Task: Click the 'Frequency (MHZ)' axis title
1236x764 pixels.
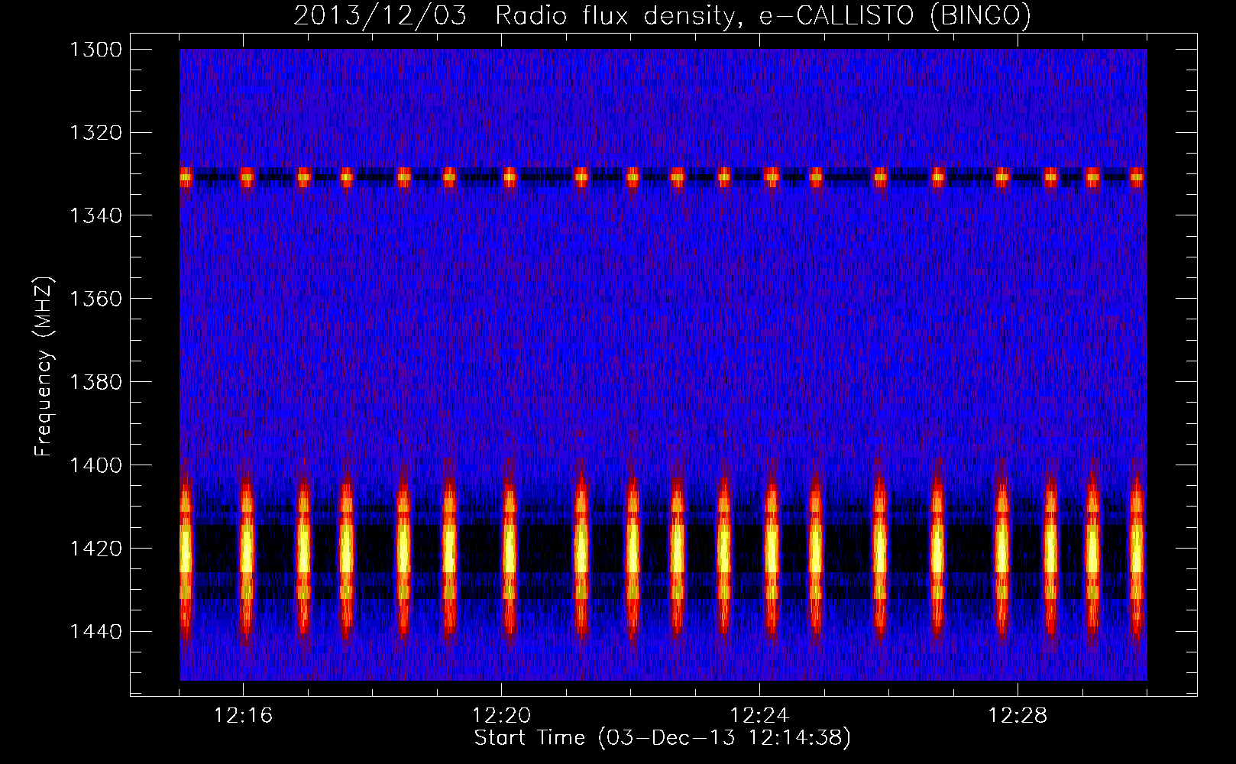Action: pyautogui.click(x=44, y=367)
